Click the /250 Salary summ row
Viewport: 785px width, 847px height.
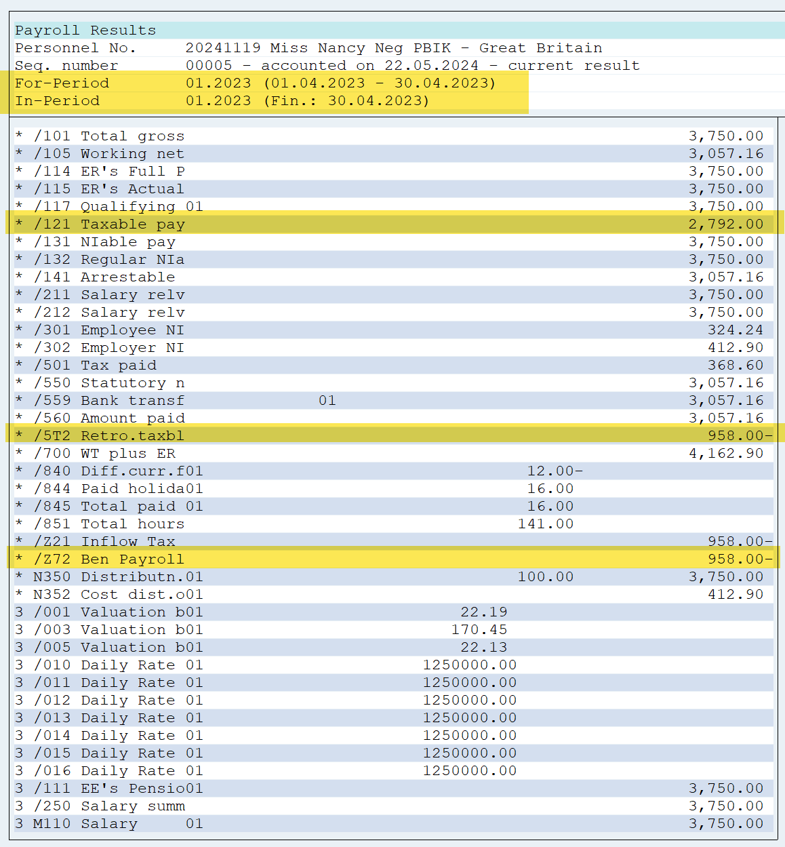393,806
